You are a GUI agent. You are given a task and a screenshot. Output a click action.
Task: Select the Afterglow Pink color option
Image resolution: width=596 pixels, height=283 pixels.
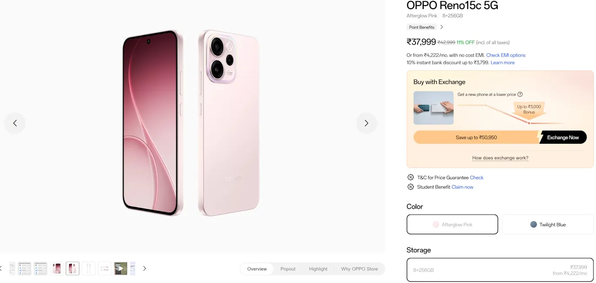(x=452, y=224)
